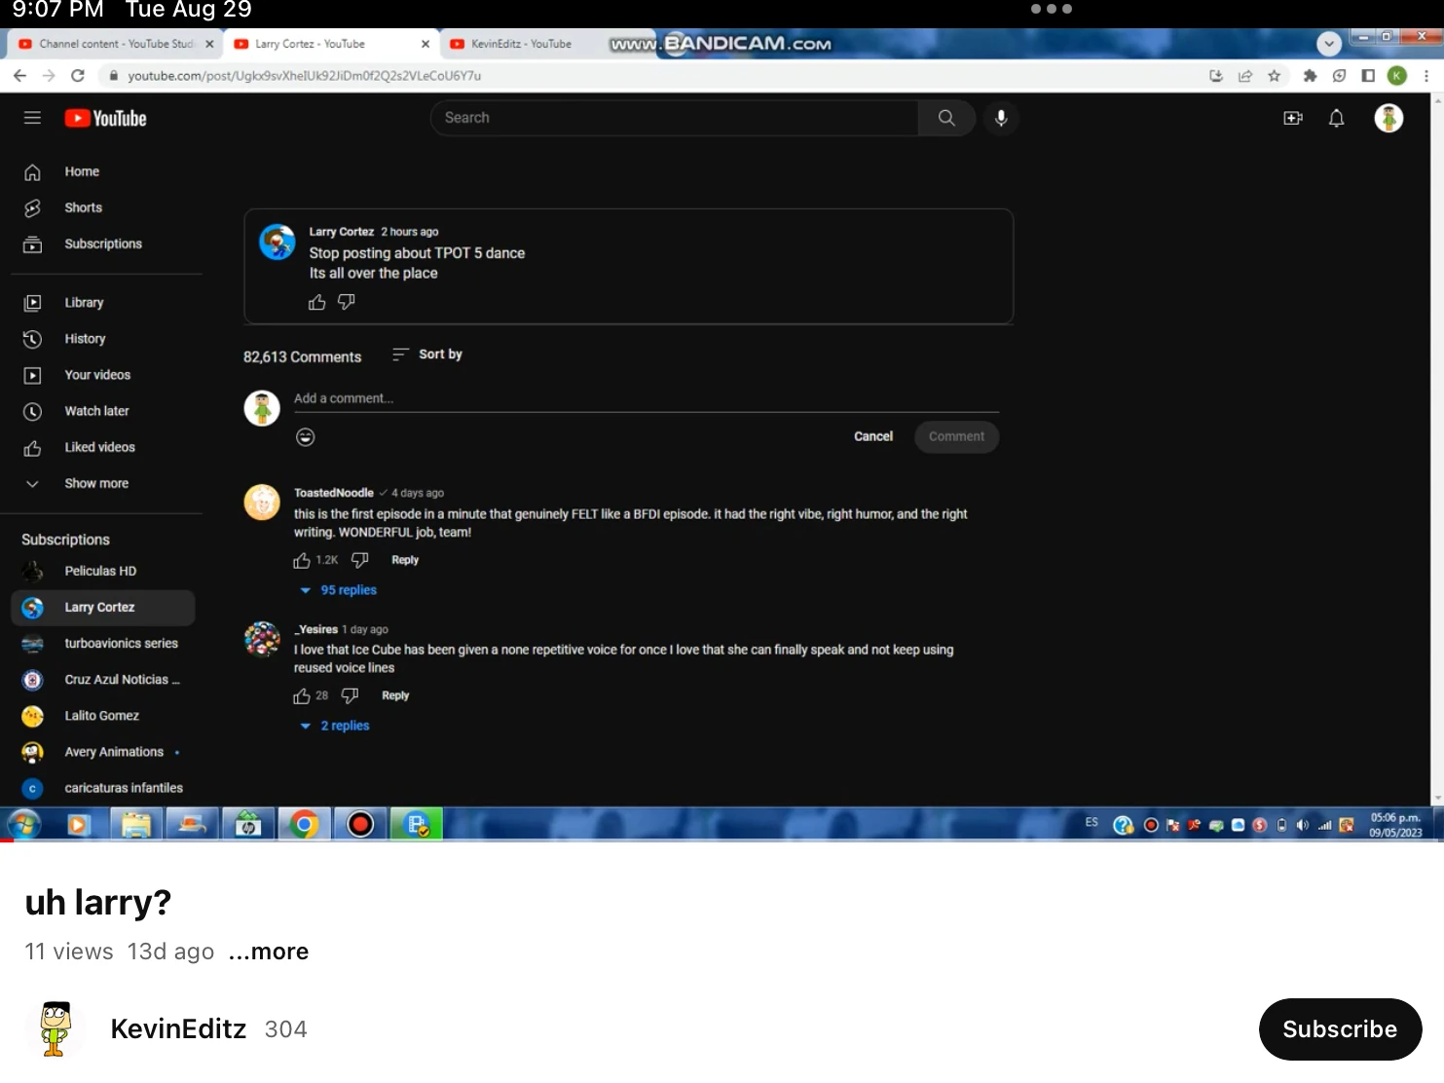Check YouTube notifications via the bell icon
The height and width of the screenshot is (1083, 1444).
point(1336,117)
